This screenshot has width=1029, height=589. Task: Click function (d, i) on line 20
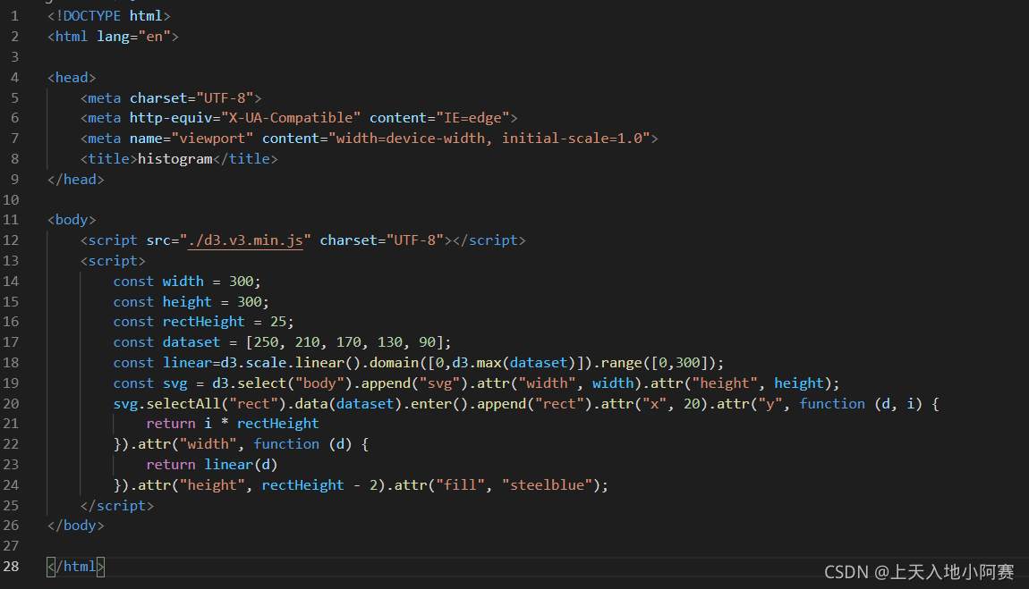tap(861, 404)
